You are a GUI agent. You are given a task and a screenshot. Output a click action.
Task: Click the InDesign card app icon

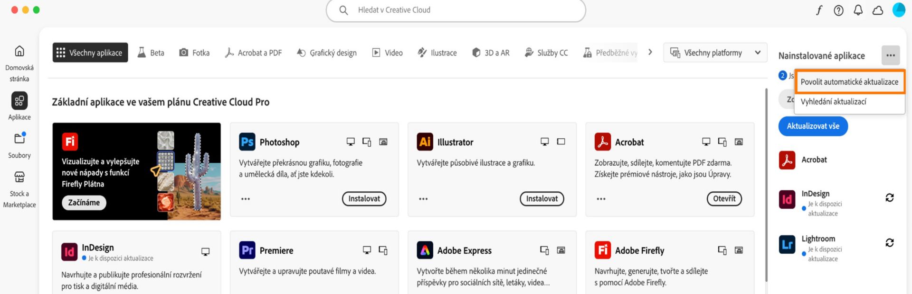[x=69, y=251]
